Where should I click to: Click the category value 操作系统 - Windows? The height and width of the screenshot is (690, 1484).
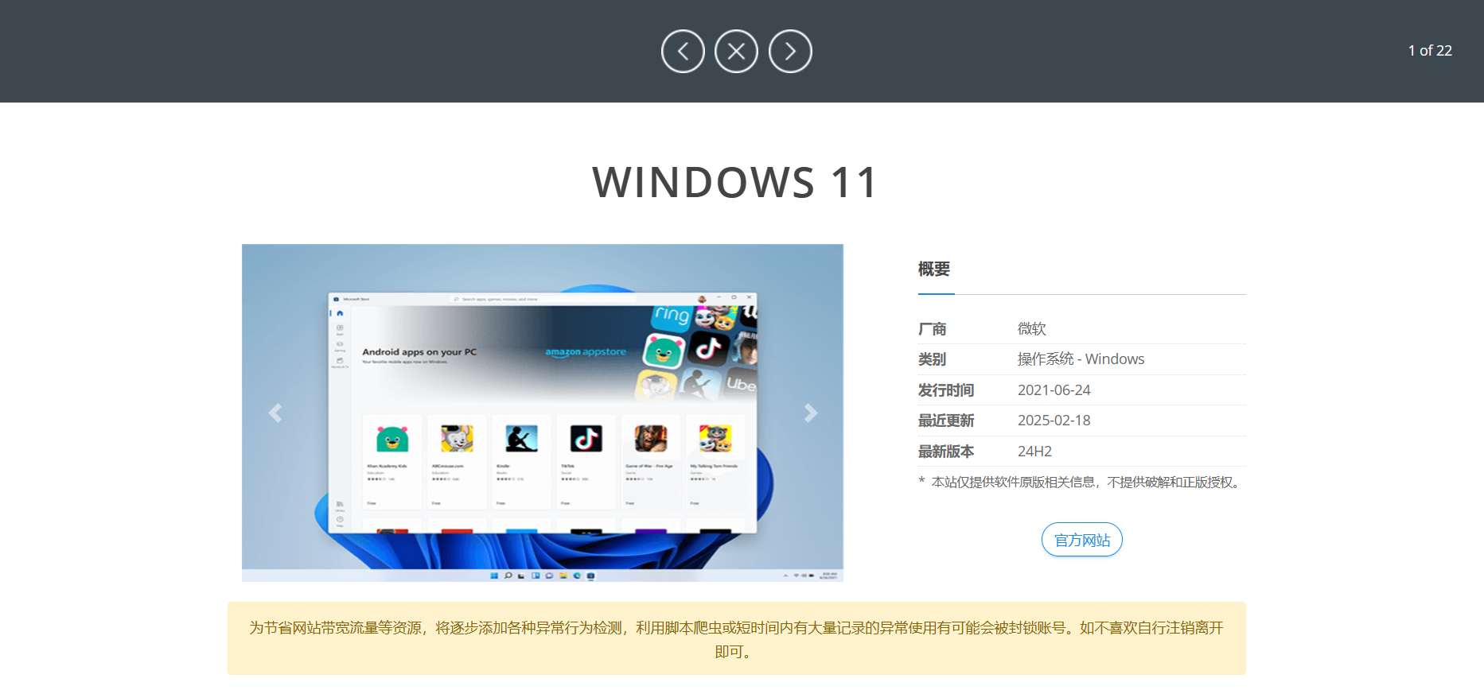(1081, 359)
